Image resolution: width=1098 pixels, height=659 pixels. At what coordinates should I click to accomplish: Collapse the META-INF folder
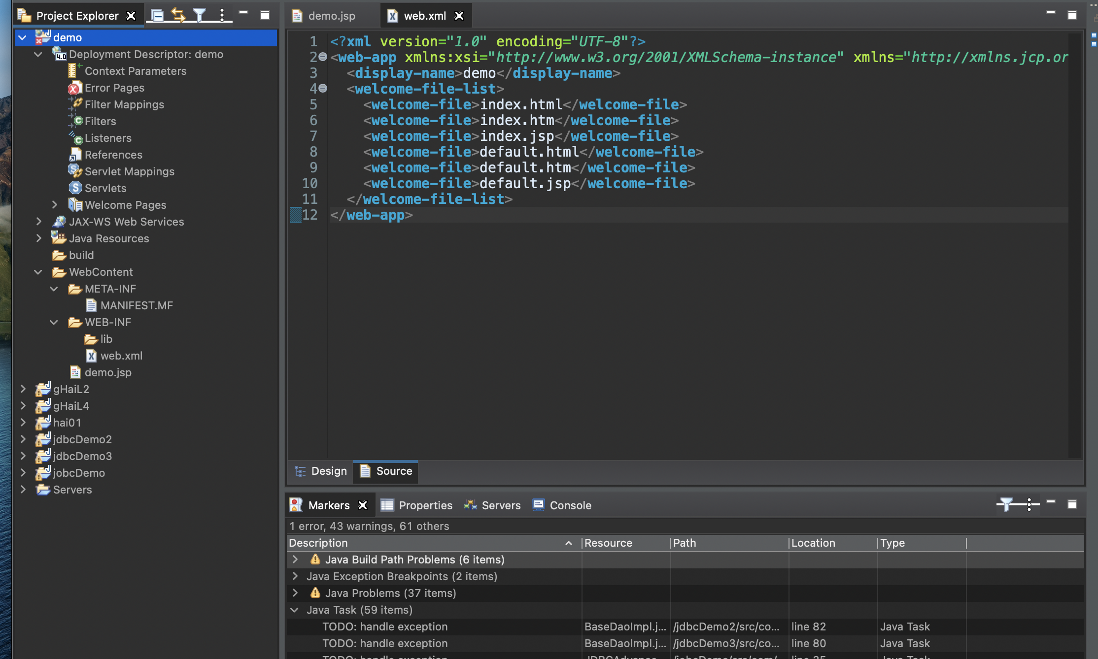pos(54,289)
